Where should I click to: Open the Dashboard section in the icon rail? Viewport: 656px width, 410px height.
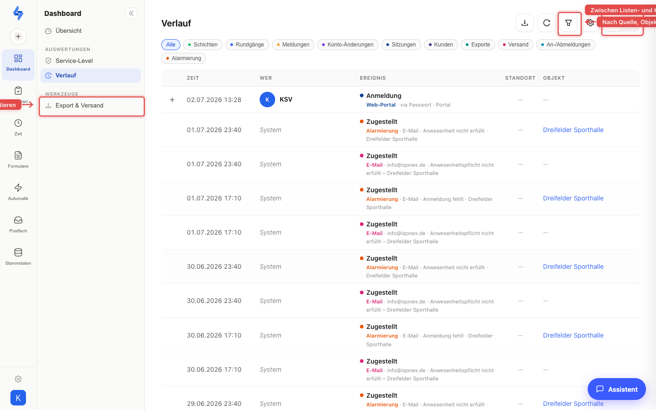tap(18, 64)
